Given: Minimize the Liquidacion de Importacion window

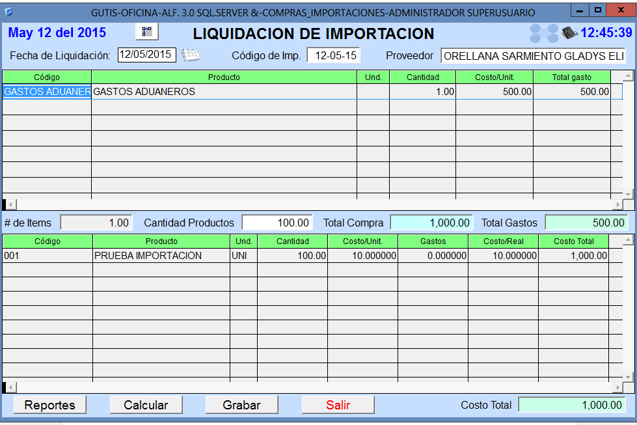Looking at the screenshot, I should tap(579, 11).
